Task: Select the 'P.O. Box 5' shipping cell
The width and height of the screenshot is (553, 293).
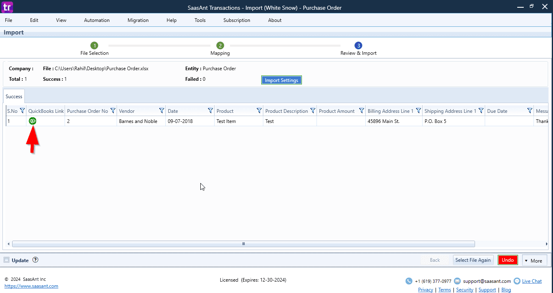Action: 453,121
